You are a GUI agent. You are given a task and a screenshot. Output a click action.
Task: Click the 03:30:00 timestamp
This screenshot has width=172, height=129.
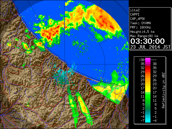tap(148, 41)
